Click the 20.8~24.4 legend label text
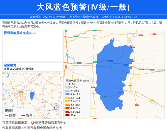The image size is (167, 131). [x=75, y=105]
